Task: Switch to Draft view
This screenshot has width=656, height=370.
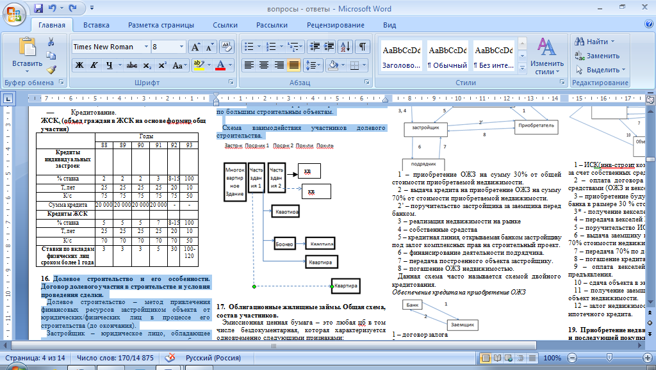Action: [x=532, y=358]
